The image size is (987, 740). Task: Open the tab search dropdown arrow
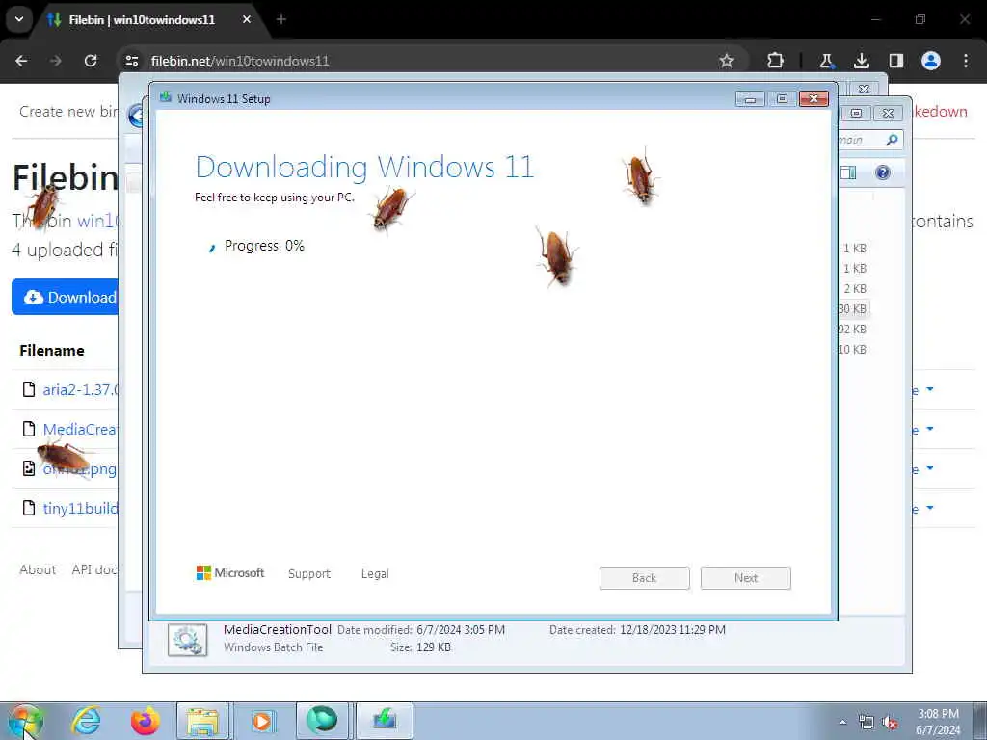point(19,19)
